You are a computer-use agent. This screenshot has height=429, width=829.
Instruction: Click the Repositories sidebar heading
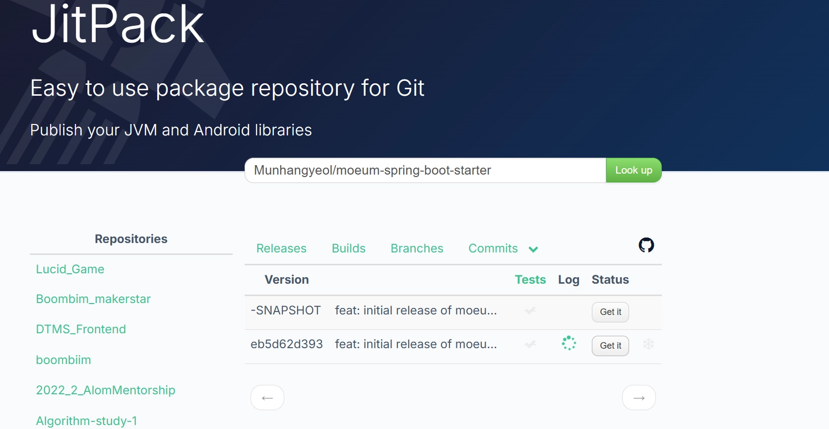[x=131, y=239]
